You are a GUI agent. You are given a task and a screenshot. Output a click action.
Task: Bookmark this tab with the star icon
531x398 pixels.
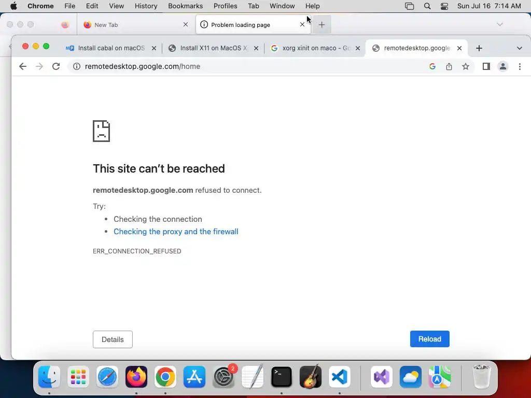[x=466, y=66]
